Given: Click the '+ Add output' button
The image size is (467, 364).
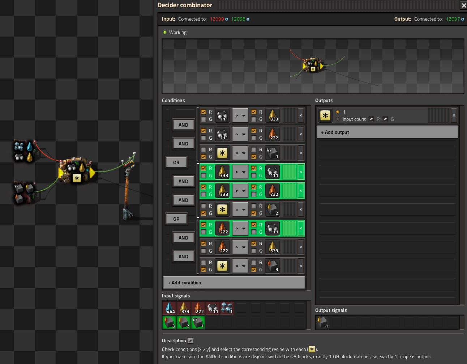Looking at the screenshot, I should (x=387, y=132).
